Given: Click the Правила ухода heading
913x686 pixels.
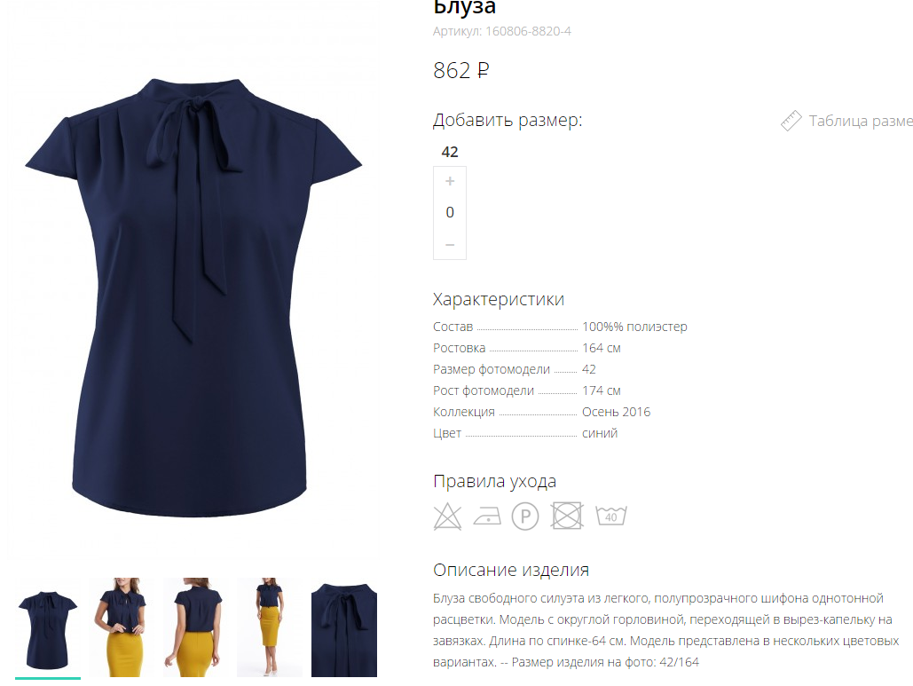Looking at the screenshot, I should [494, 482].
